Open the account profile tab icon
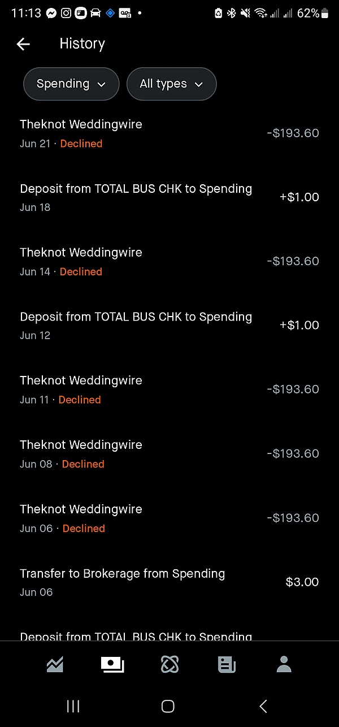Image resolution: width=339 pixels, height=727 pixels. pos(284,665)
